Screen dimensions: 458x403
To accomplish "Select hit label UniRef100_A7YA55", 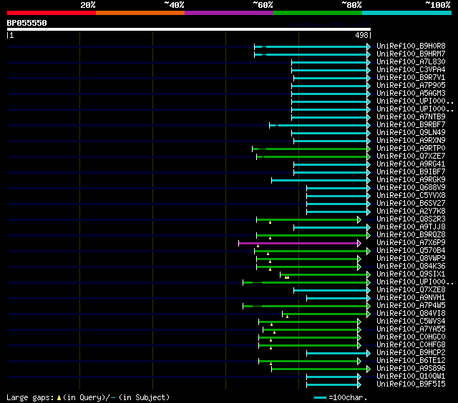I will [x=411, y=329].
